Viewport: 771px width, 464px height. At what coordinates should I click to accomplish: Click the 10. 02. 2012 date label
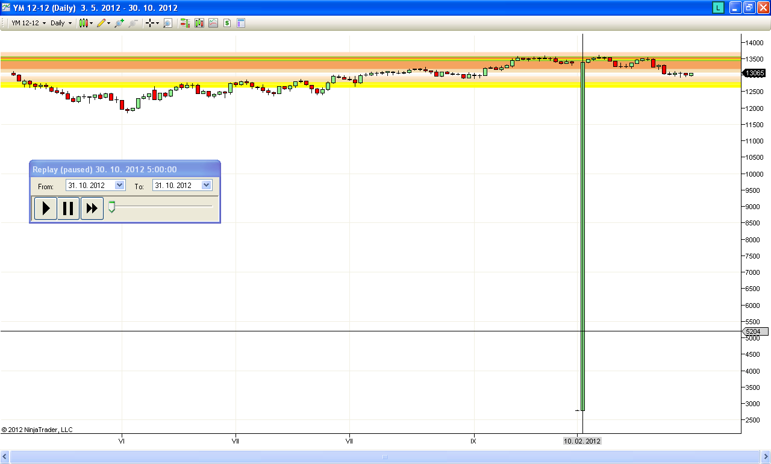(582, 441)
